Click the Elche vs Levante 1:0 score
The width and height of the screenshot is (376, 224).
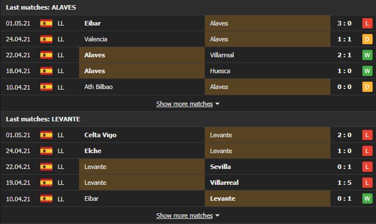point(344,151)
